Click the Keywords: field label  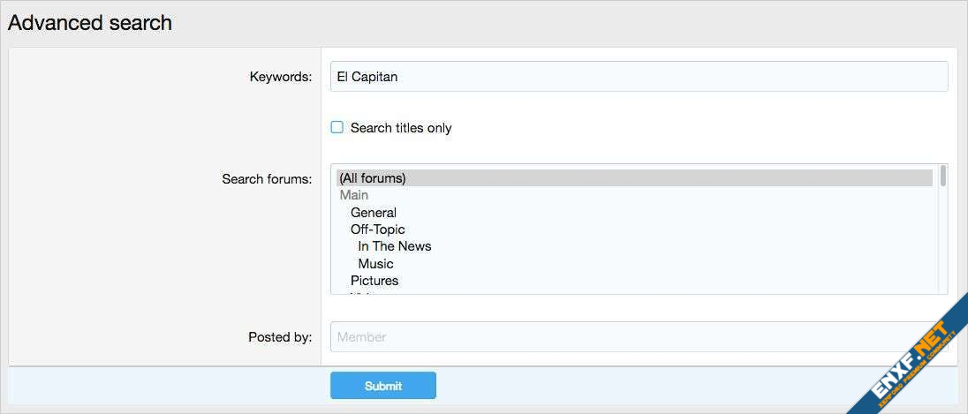click(281, 77)
